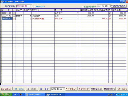128x97 pixels.
Task: Click ellipsis button beside date 2009.01.02
Action: pyautogui.click(x=14, y=13)
